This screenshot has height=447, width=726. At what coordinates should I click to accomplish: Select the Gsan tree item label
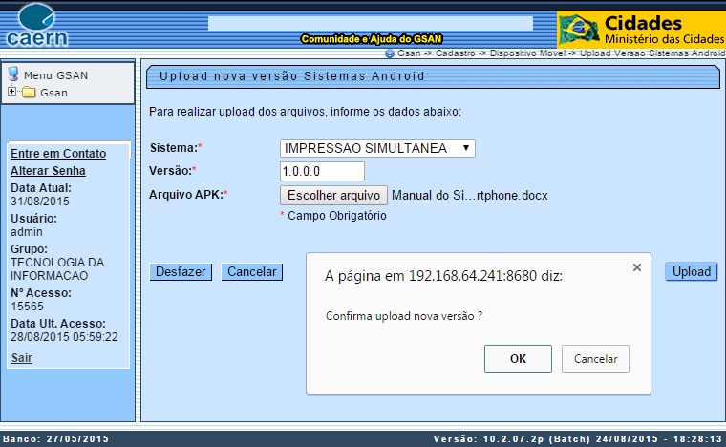53,93
